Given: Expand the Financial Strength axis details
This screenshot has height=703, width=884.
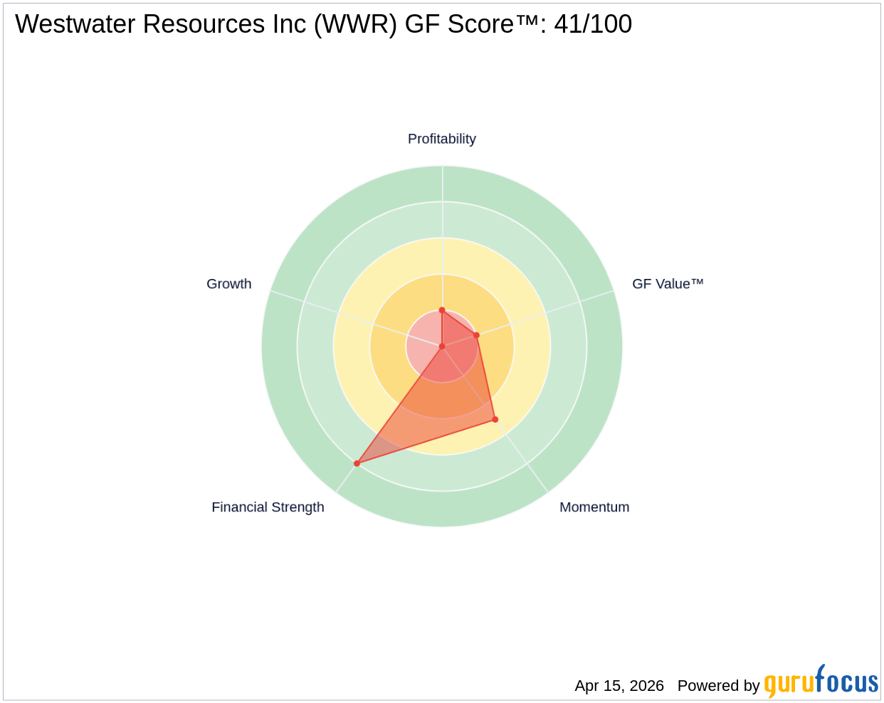Looking at the screenshot, I should pos(268,507).
